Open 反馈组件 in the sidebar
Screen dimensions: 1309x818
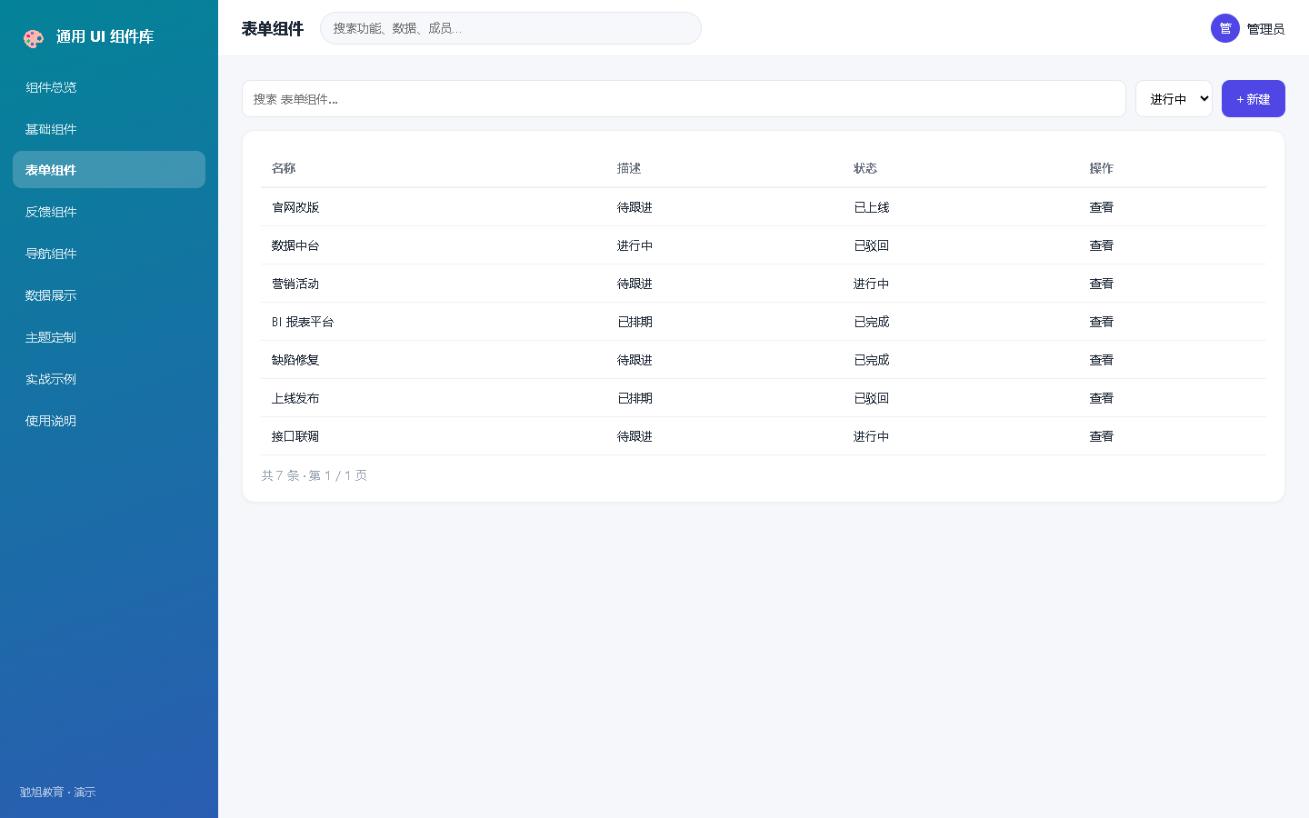[109, 212]
